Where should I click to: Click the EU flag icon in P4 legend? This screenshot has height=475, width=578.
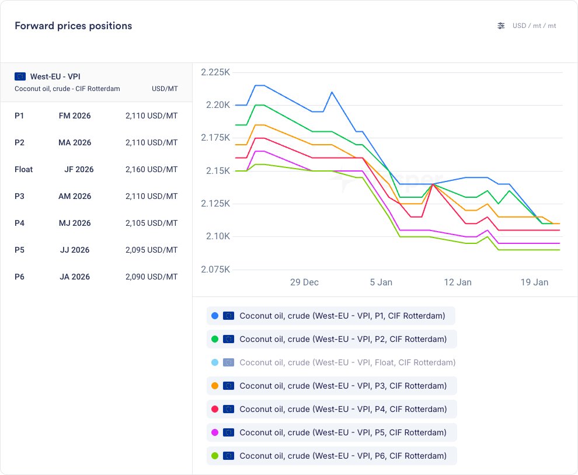228,409
